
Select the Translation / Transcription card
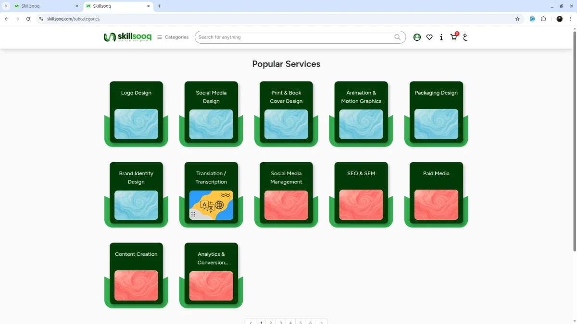pyautogui.click(x=211, y=194)
